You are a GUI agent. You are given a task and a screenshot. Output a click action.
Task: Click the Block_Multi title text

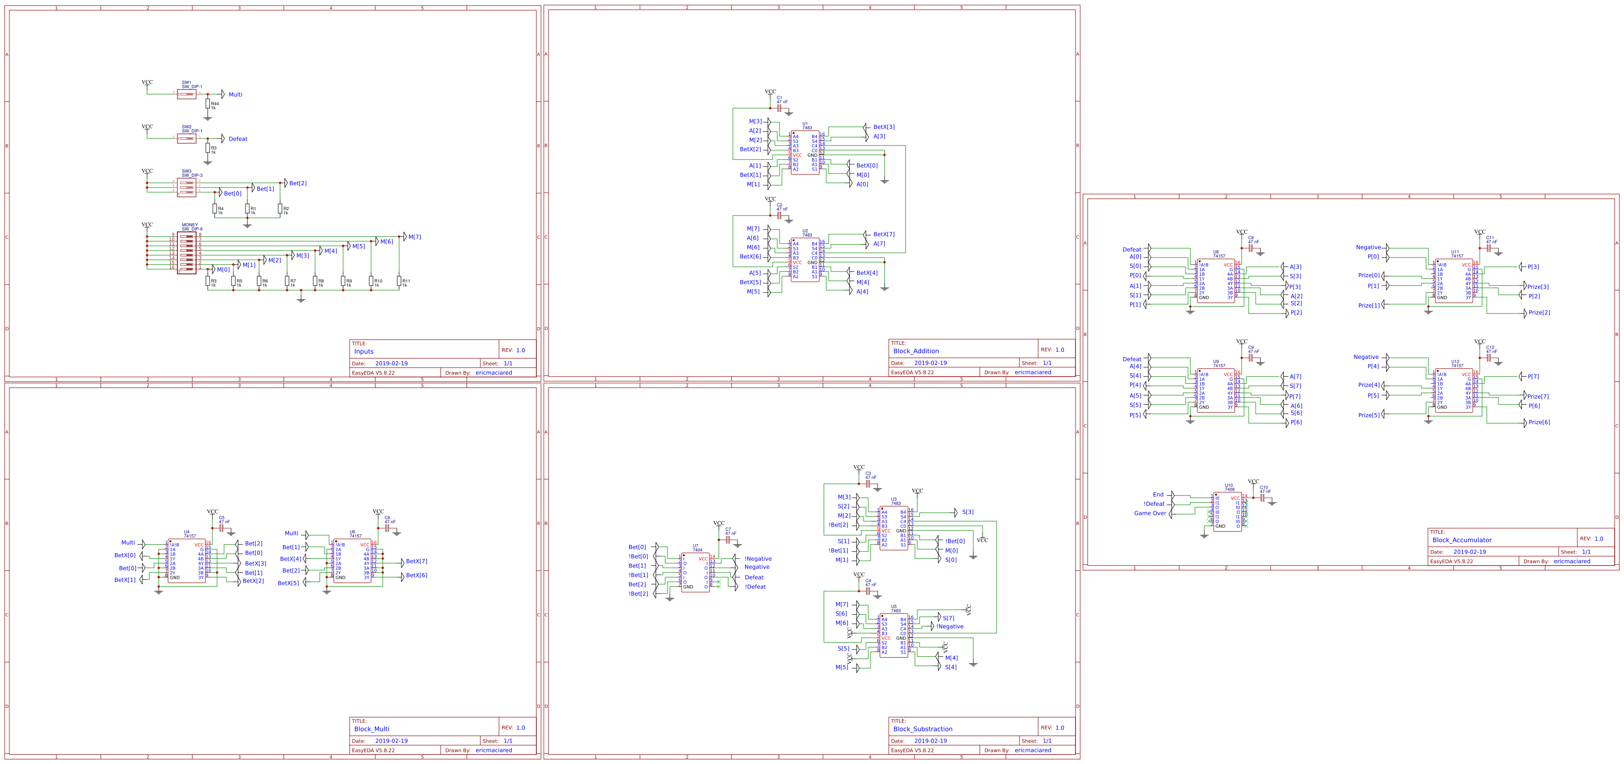click(372, 729)
